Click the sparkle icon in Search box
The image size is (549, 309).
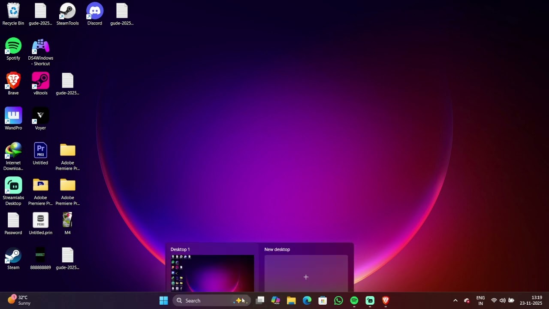(240, 300)
